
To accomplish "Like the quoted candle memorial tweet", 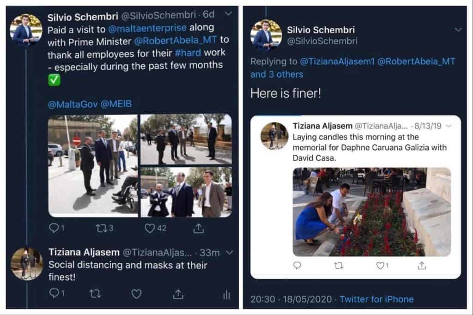I will pyautogui.click(x=380, y=266).
